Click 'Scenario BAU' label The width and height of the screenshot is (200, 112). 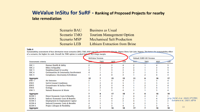71,30
